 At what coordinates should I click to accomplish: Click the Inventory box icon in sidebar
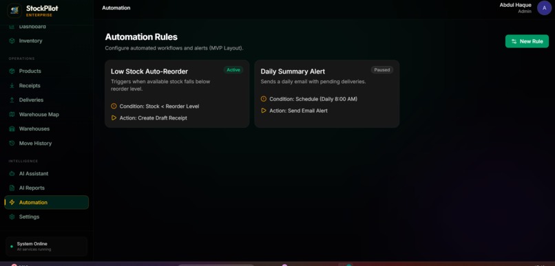pos(12,41)
